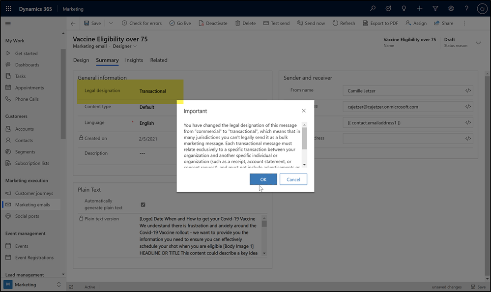Click Export to PDF command
The width and height of the screenshot is (491, 292).
pos(380,23)
